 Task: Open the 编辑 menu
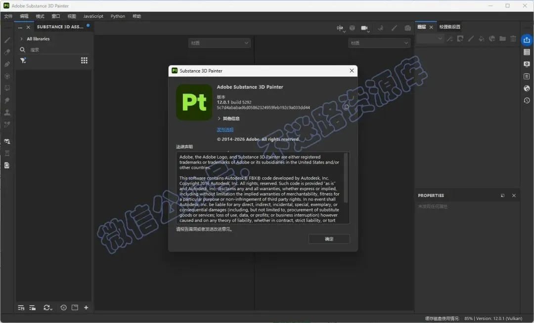pos(24,16)
